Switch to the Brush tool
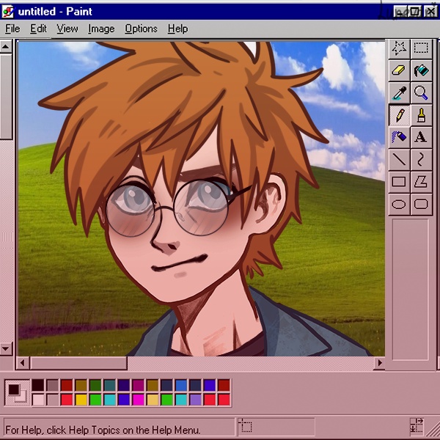440x440 pixels. [421, 115]
